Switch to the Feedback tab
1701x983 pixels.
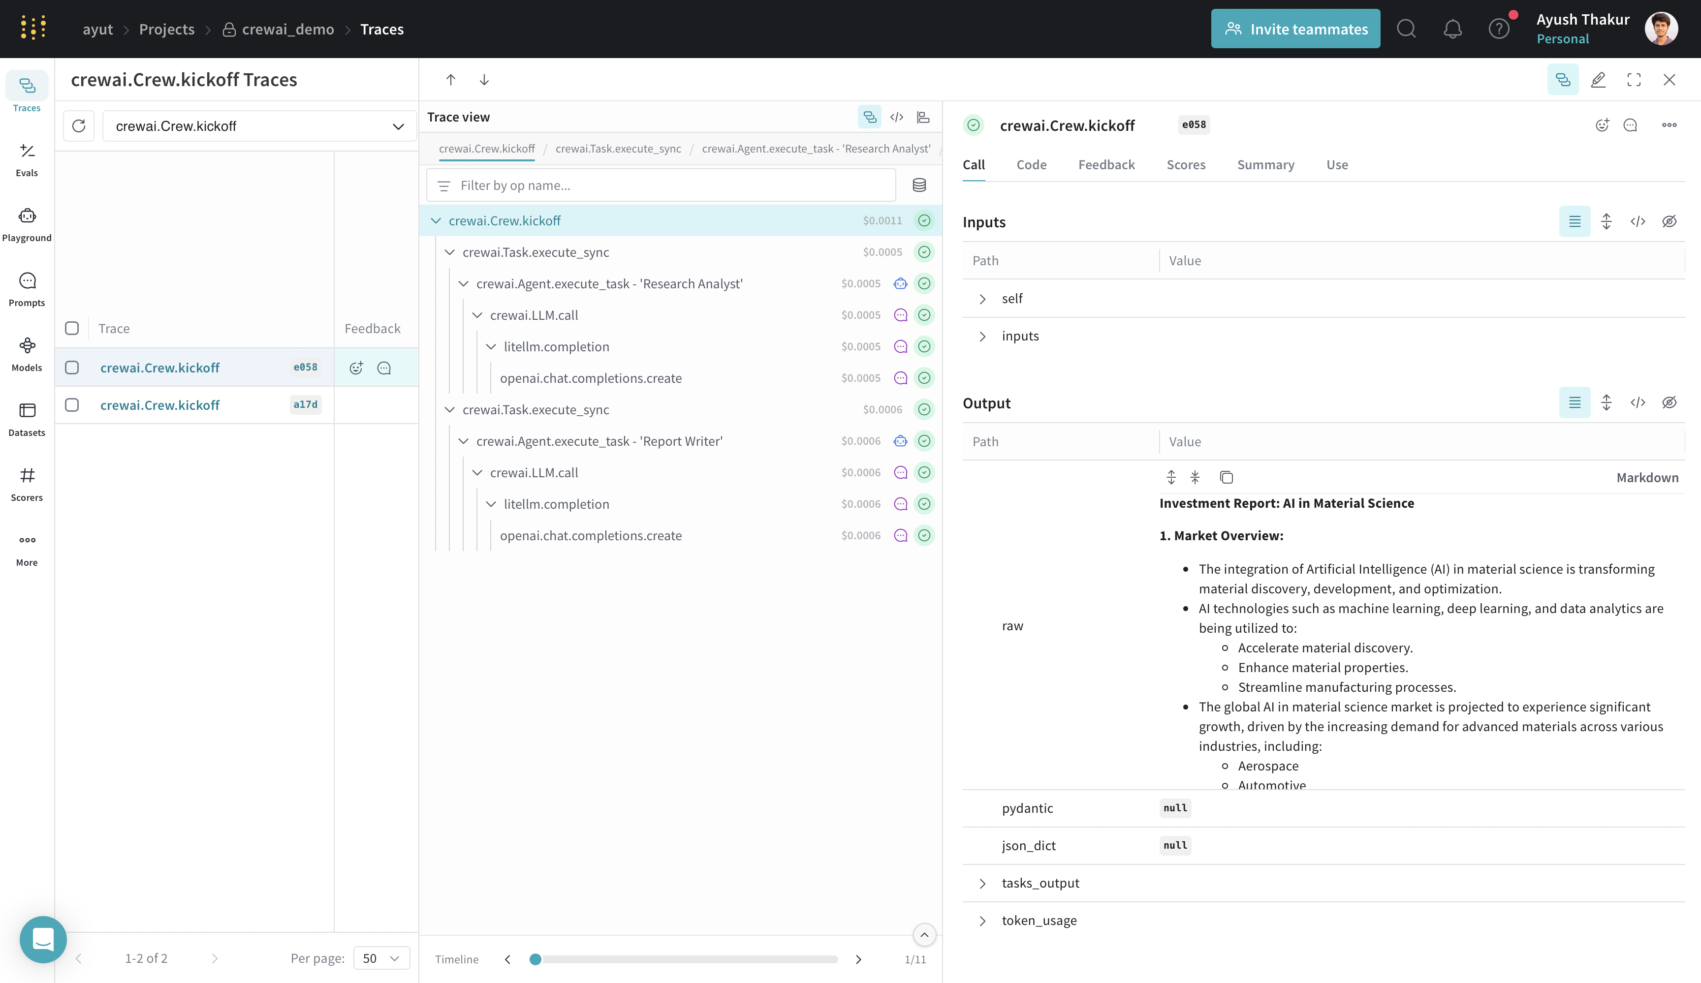pos(1105,165)
